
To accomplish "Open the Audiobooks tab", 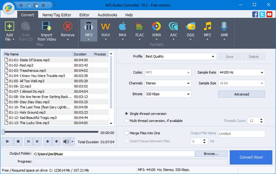I will (x=107, y=15).
